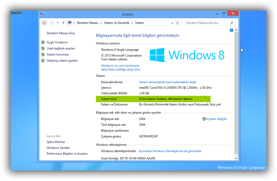Open Gelişmiş sistem ayarları

62,61
